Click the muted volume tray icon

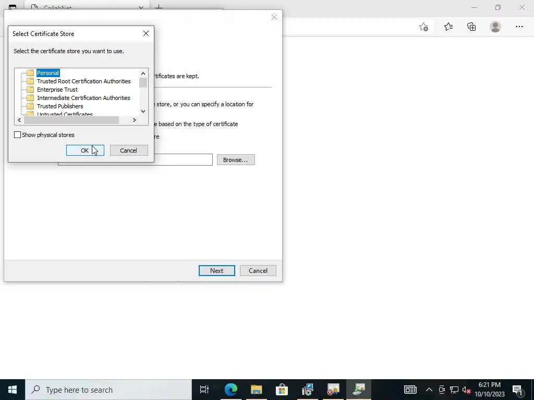pyautogui.click(x=466, y=390)
